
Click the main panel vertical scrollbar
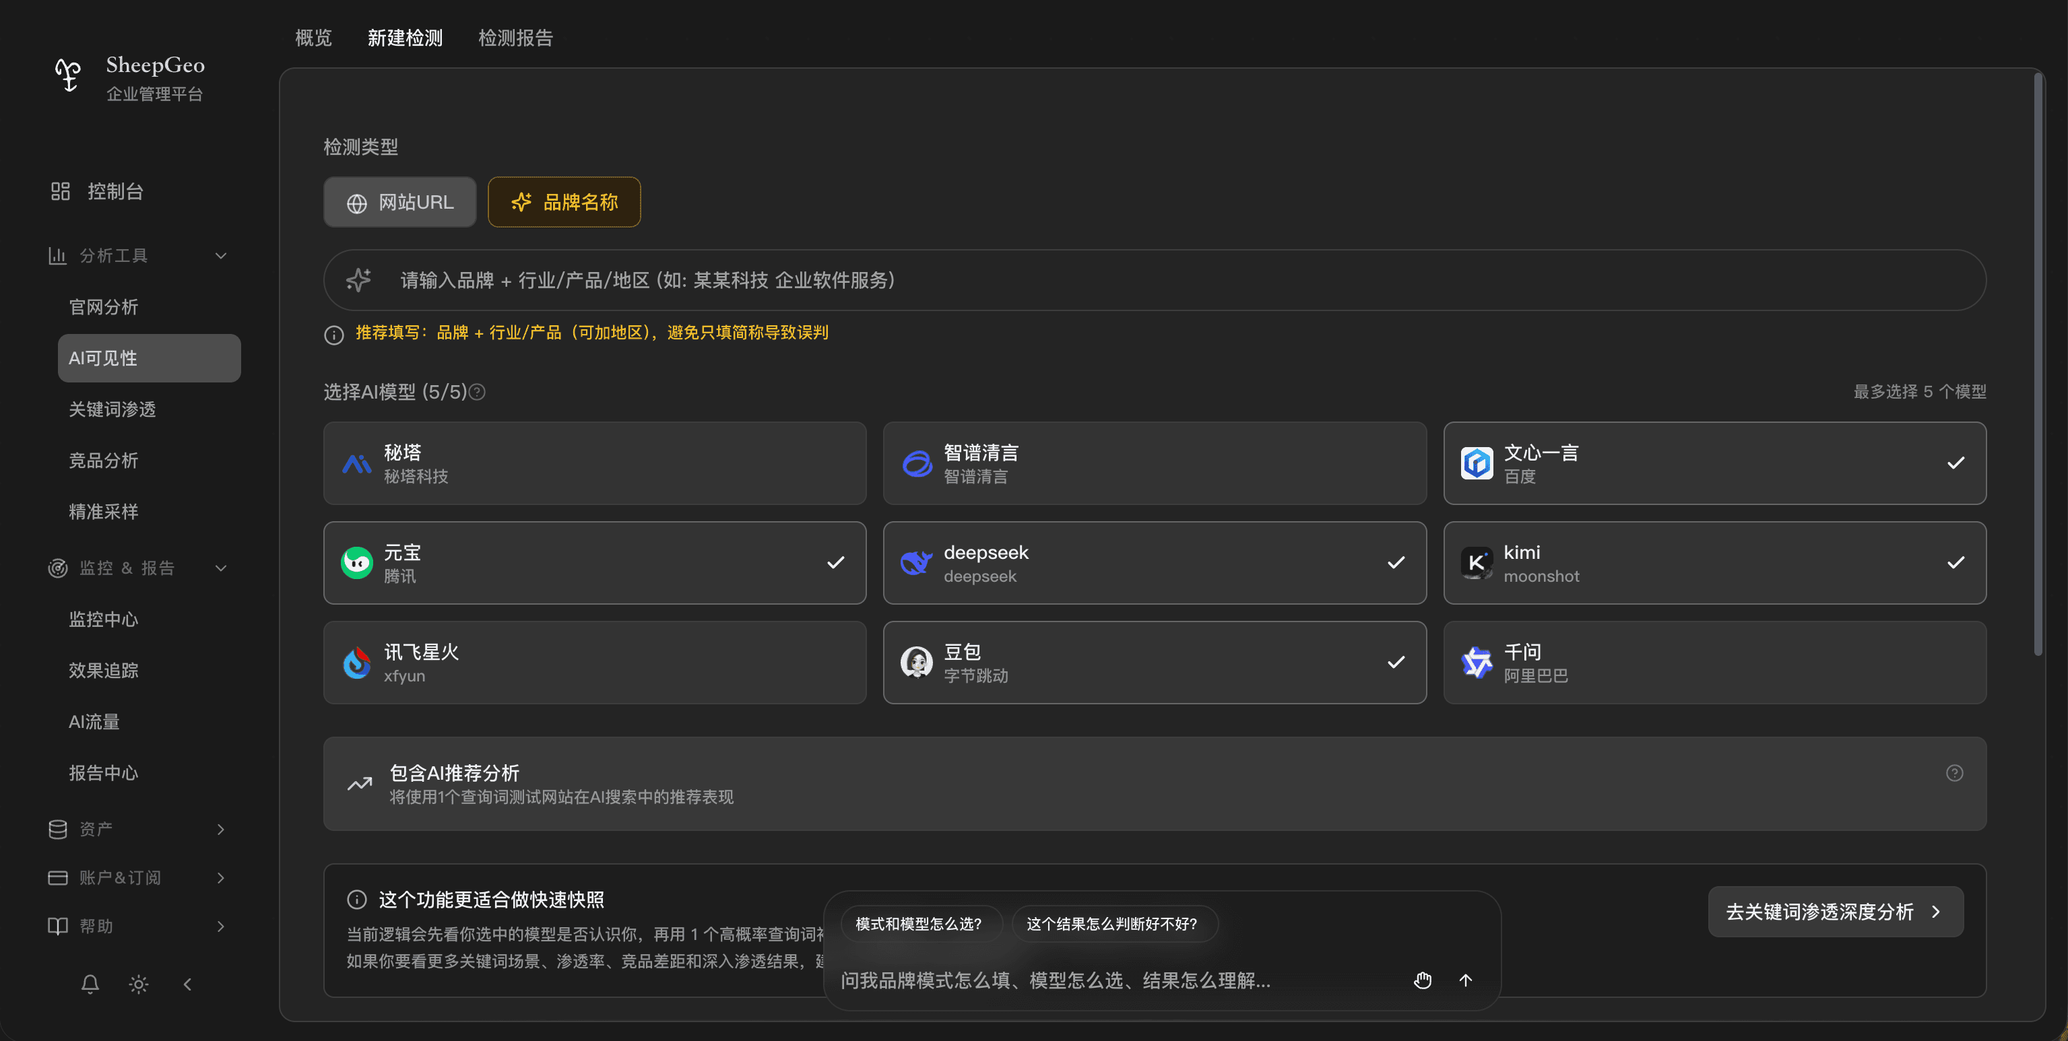coord(2038,365)
